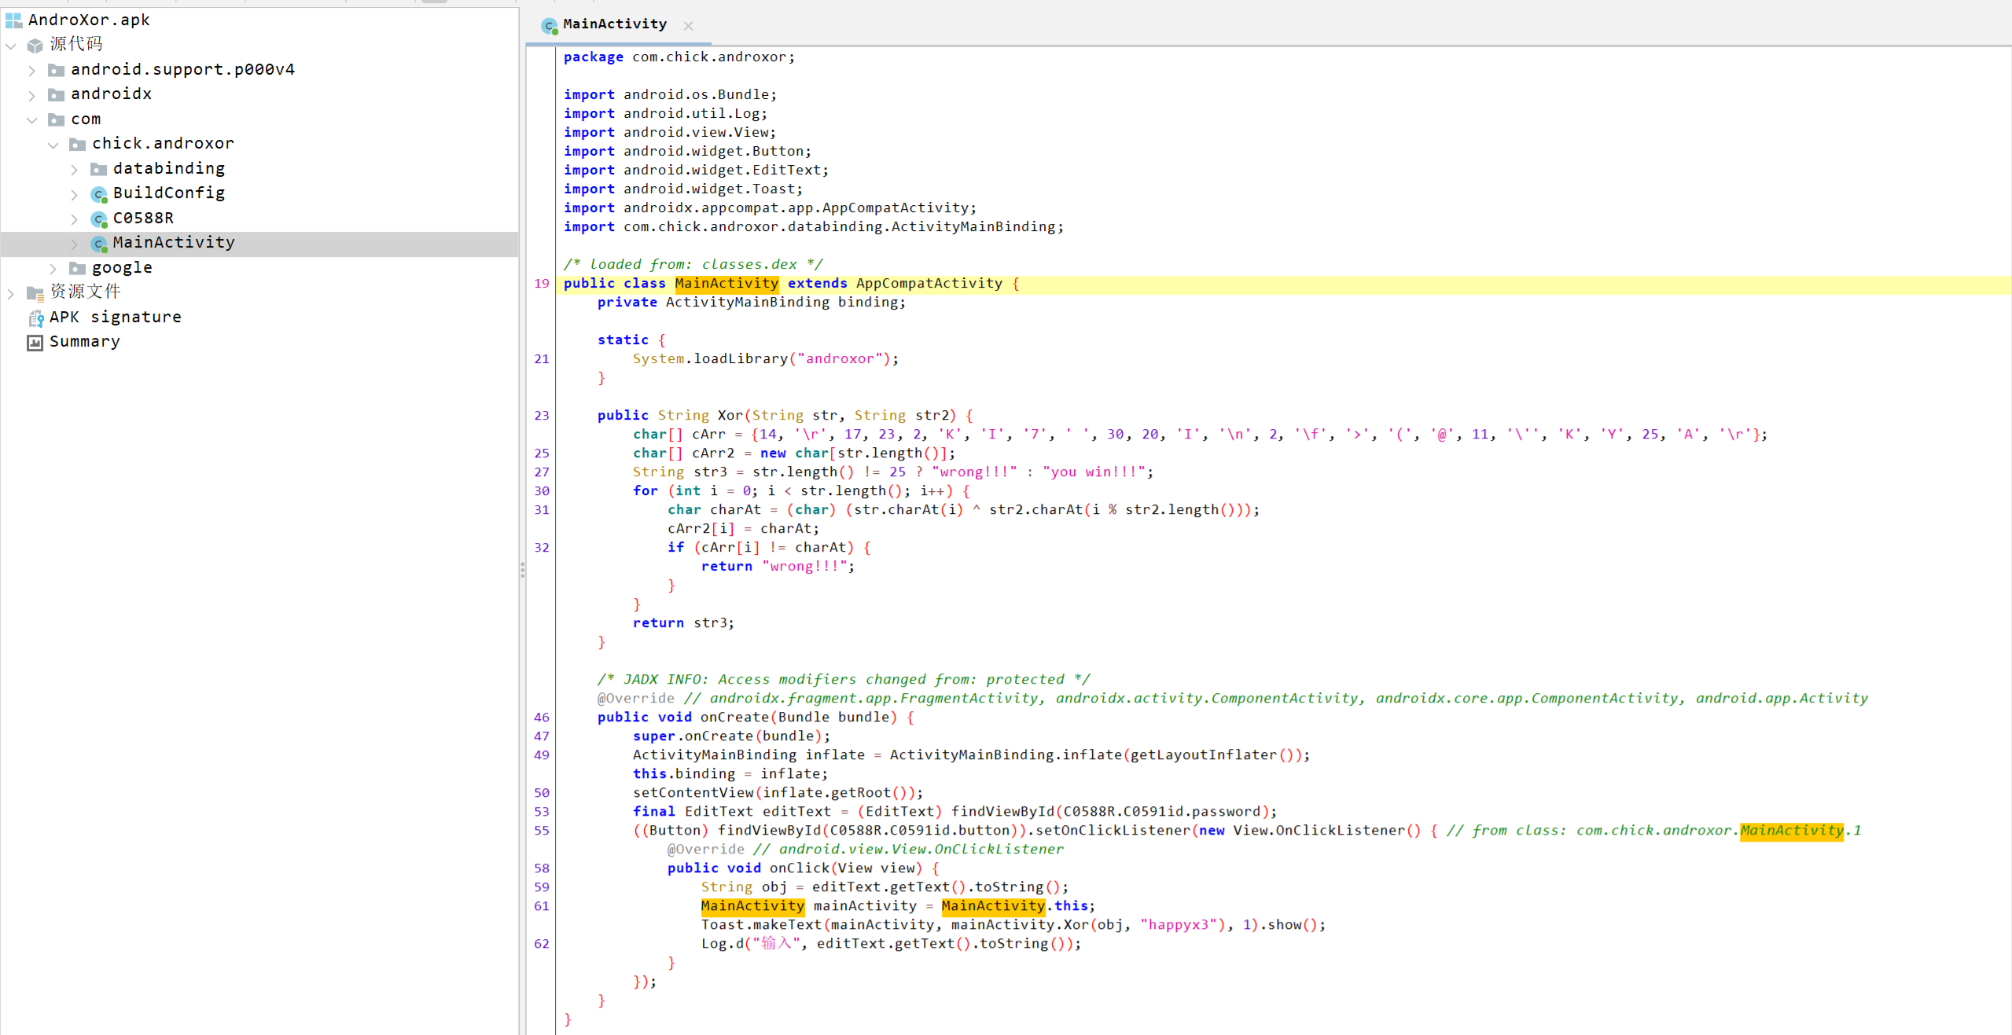The height and width of the screenshot is (1035, 2012).
Task: Click the panel splitter handle
Action: tap(522, 570)
